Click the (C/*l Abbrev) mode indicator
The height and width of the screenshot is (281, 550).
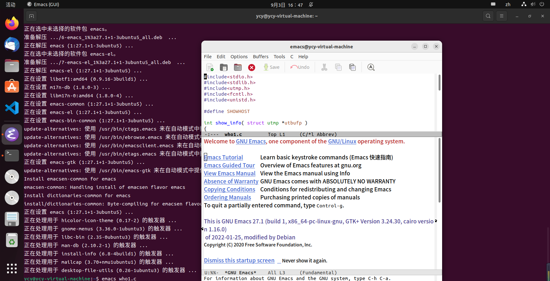318,134
